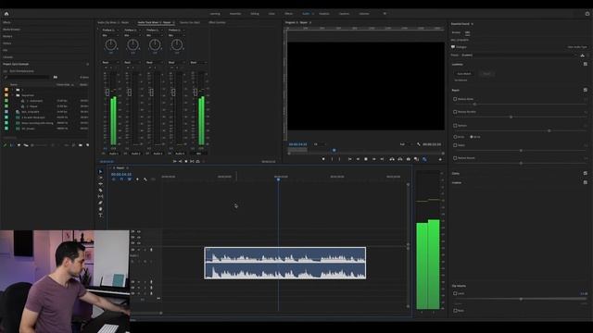593x333 pixels.
Task: Open Program monitor settings wrench
Action: 419,144
